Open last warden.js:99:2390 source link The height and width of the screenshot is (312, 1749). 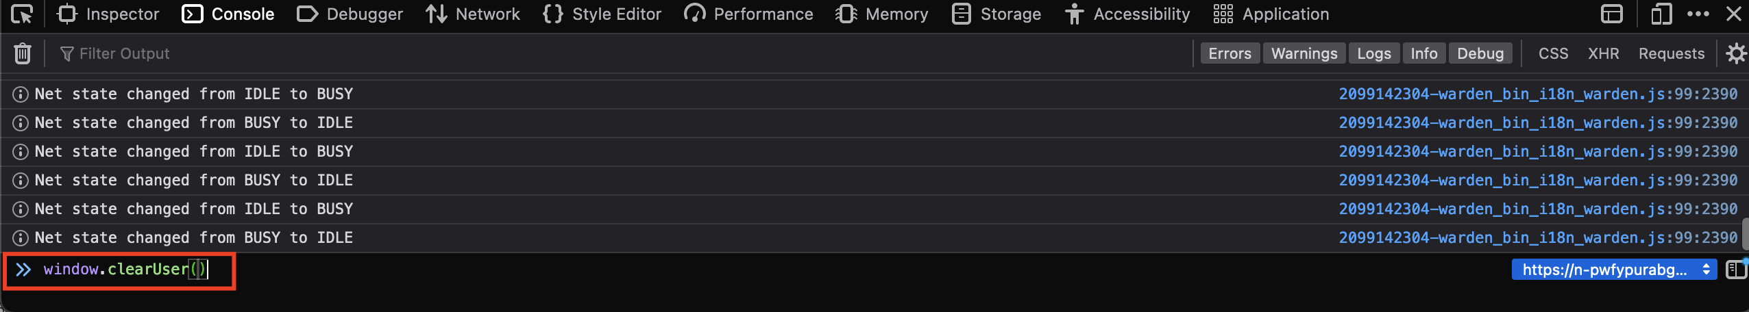coord(1538,237)
